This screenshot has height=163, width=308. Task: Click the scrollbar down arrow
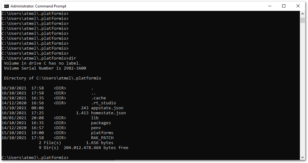tap(302, 157)
